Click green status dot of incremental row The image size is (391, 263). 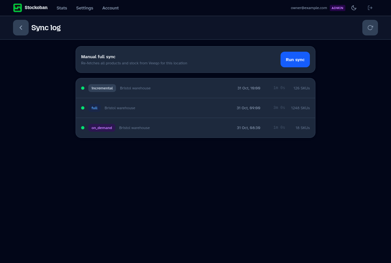click(83, 88)
